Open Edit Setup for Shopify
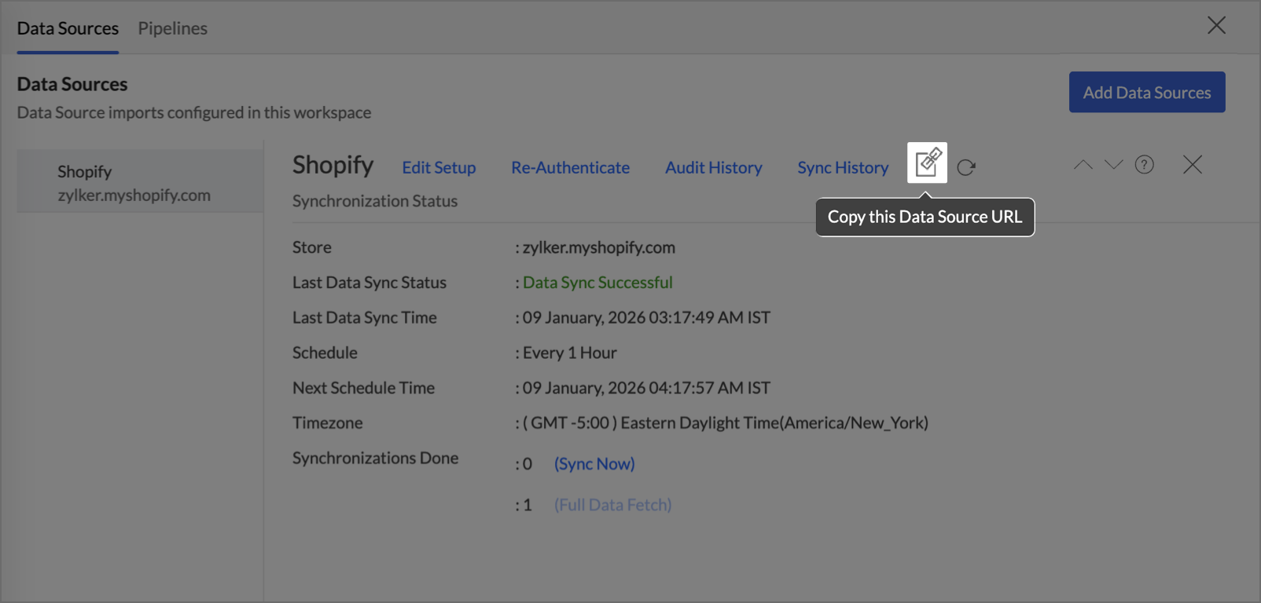This screenshot has width=1261, height=603. 439,168
